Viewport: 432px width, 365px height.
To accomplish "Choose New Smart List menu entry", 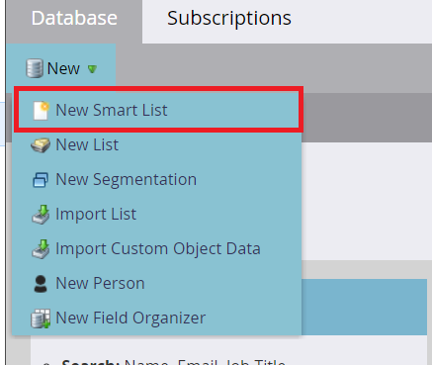I will point(158,110).
